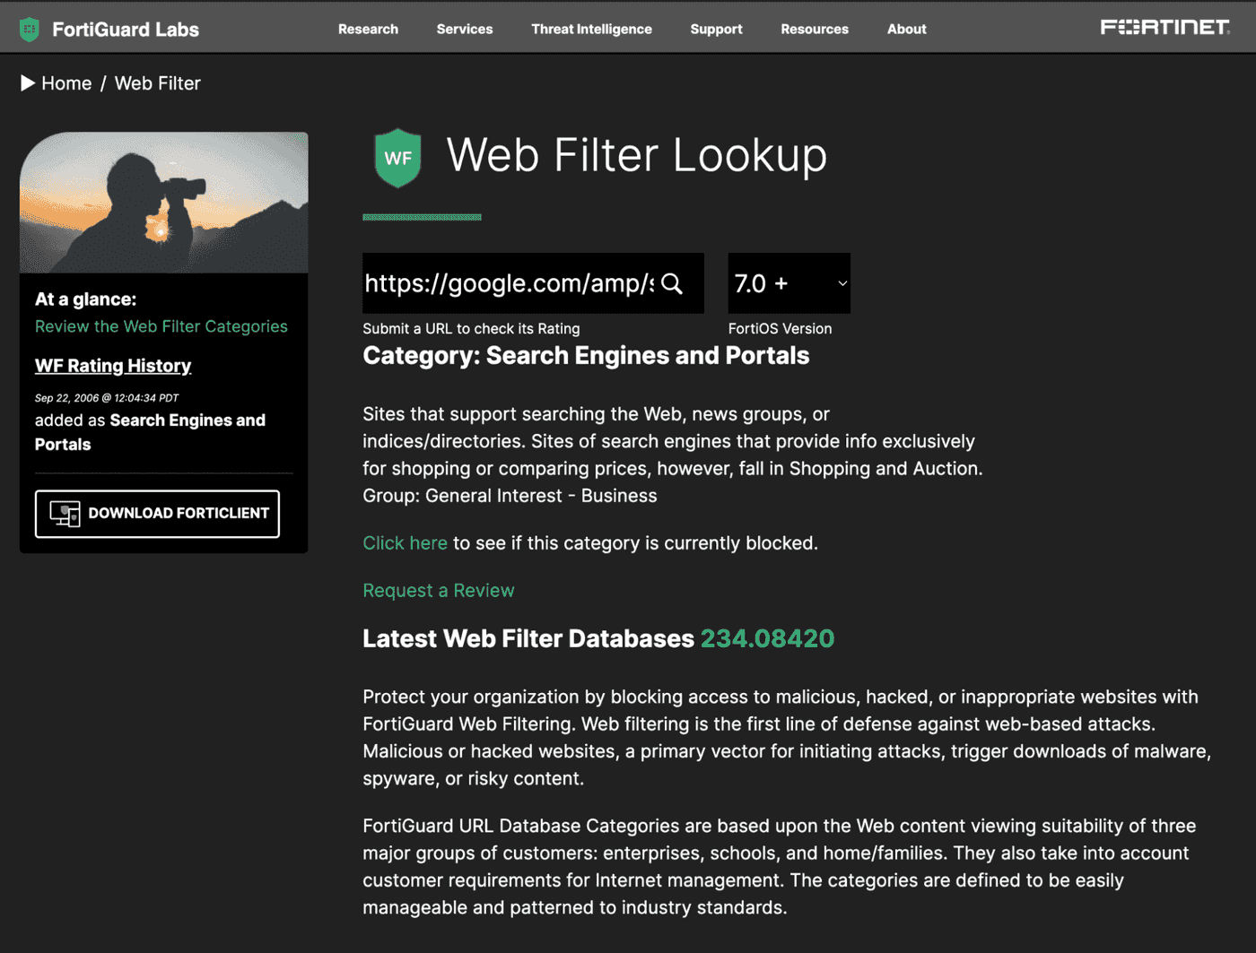Click Web Filter breadcrumb link
1256x953 pixels.
[157, 83]
